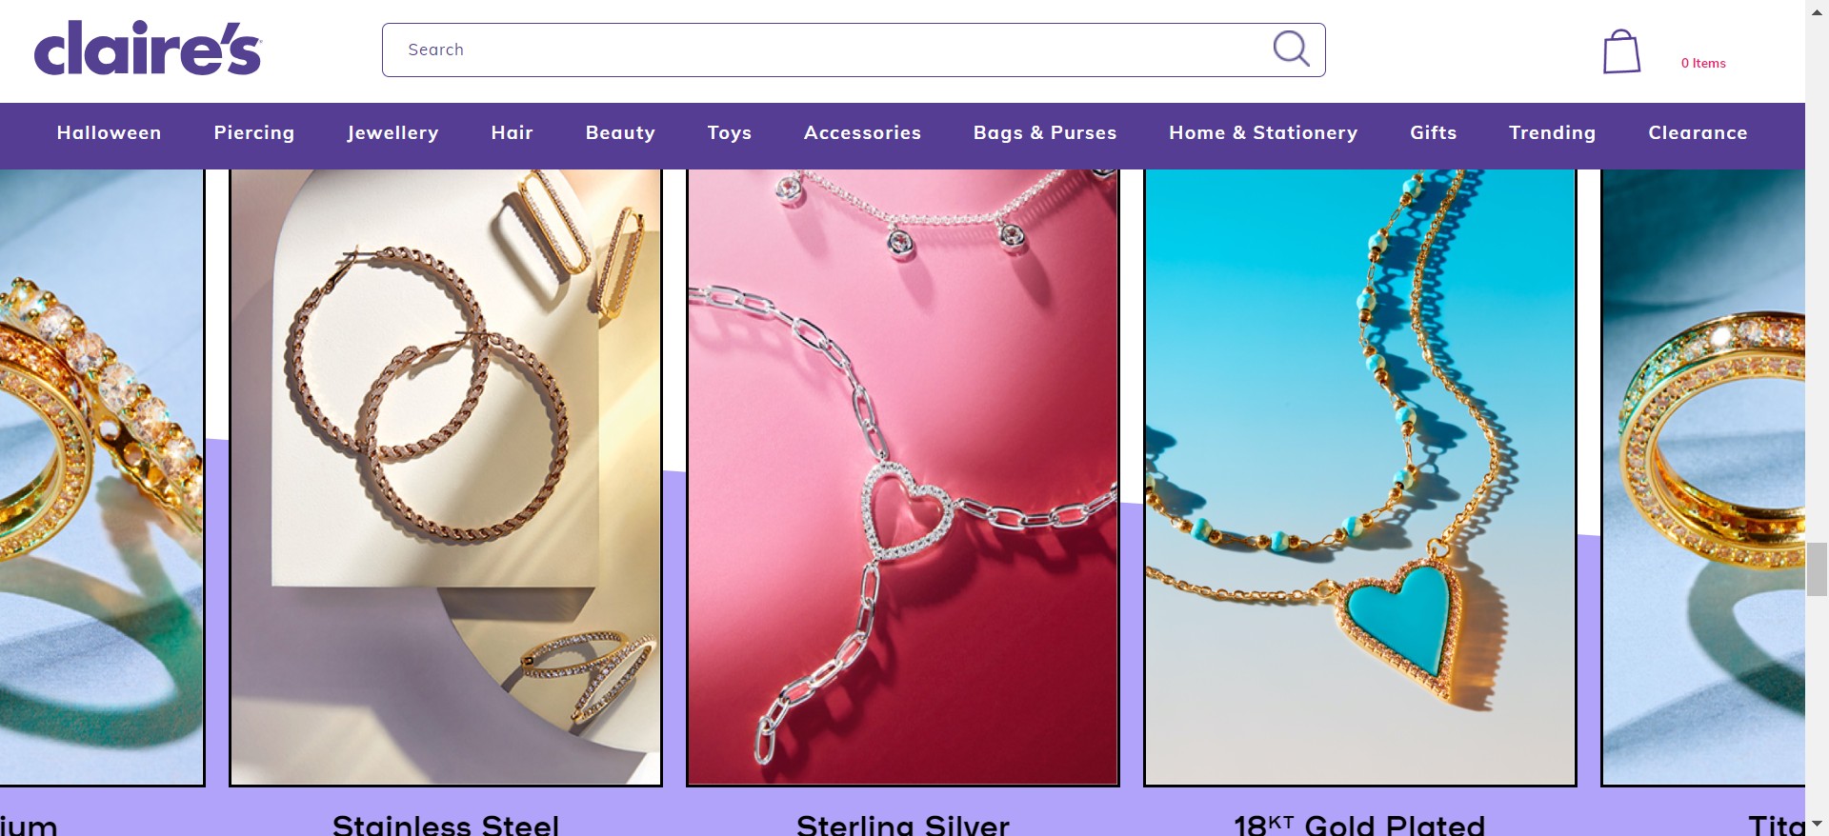The image size is (1829, 836).
Task: Open the Piercing menu
Action: pos(254,132)
